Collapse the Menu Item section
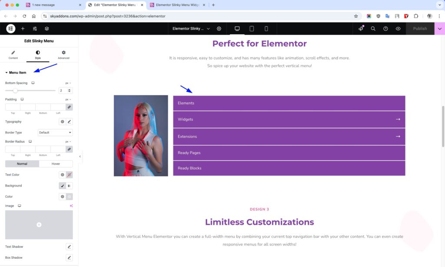Viewport: 445px width, 267px height. pyautogui.click(x=16, y=73)
